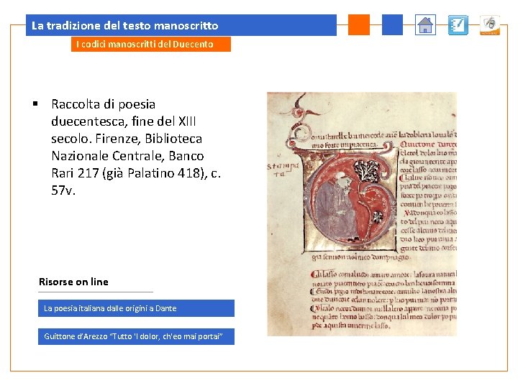Open the activities icon with orange base
Image resolution: width=518 pixels, height=388 pixels.
[x=490, y=25]
